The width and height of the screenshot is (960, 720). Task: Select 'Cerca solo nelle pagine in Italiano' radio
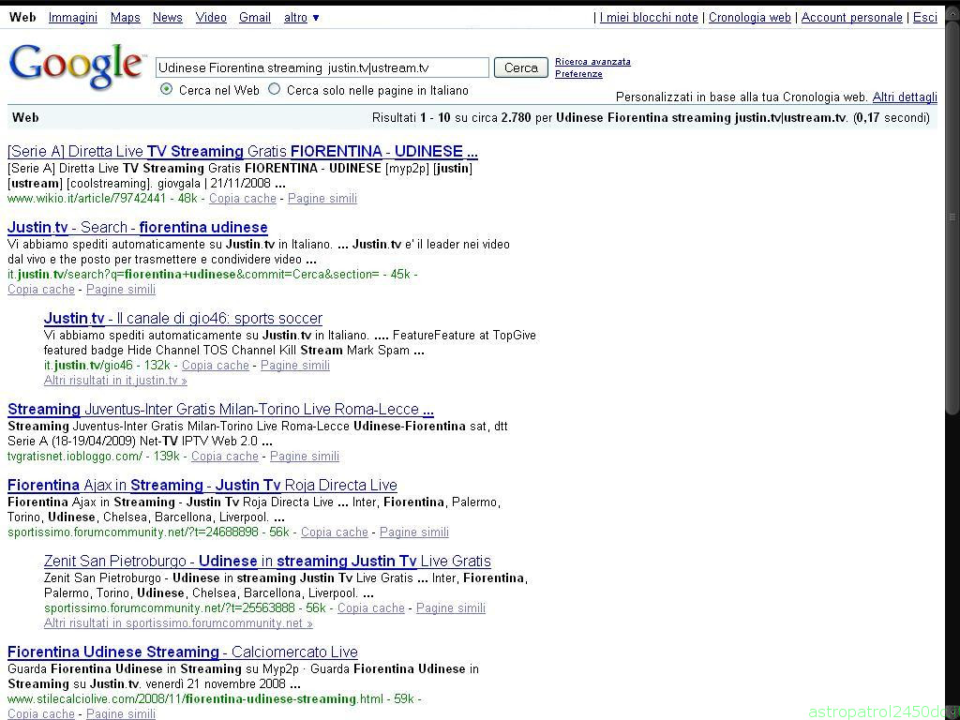pos(275,89)
